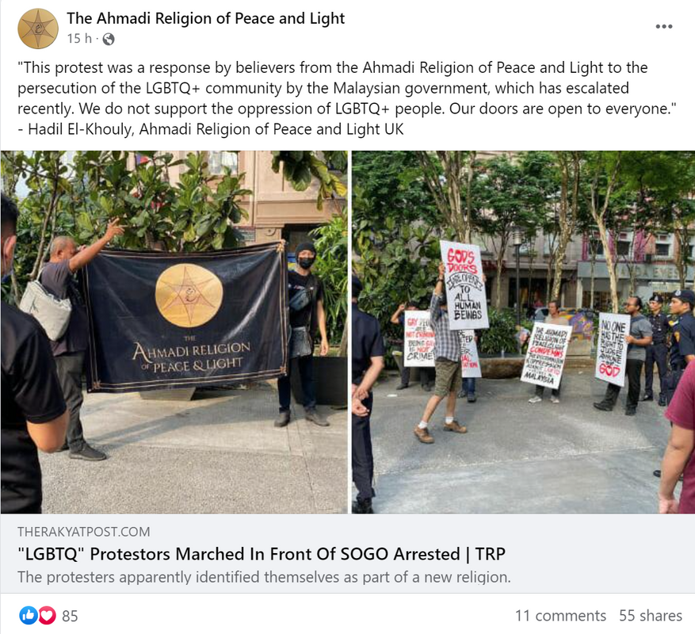Open the THERAKYATPOST.COM source link

(x=84, y=532)
